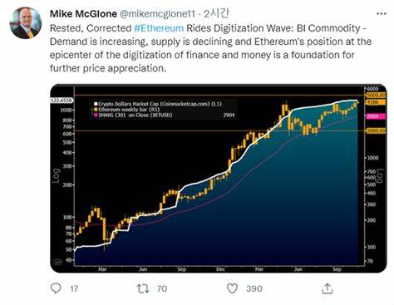The height and width of the screenshot is (305, 394).
Task: Enlarge the Ethereum chart image
Action: 219,178
